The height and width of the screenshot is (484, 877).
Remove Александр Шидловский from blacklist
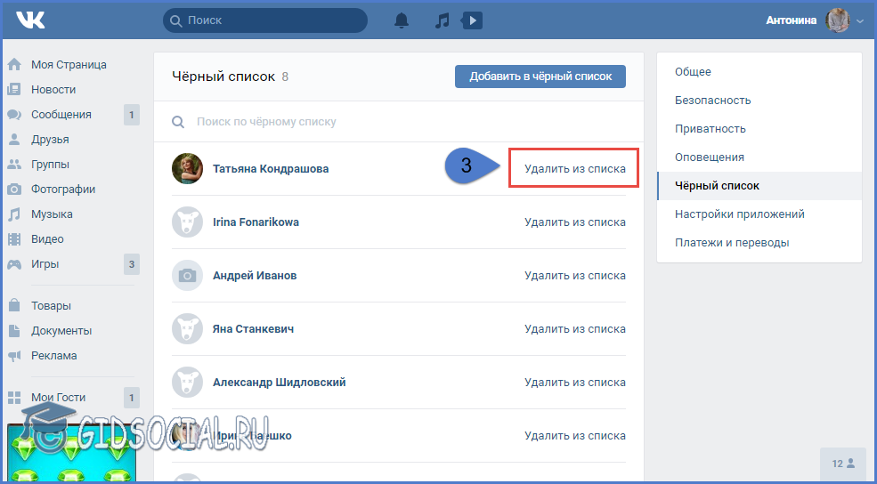coord(575,383)
